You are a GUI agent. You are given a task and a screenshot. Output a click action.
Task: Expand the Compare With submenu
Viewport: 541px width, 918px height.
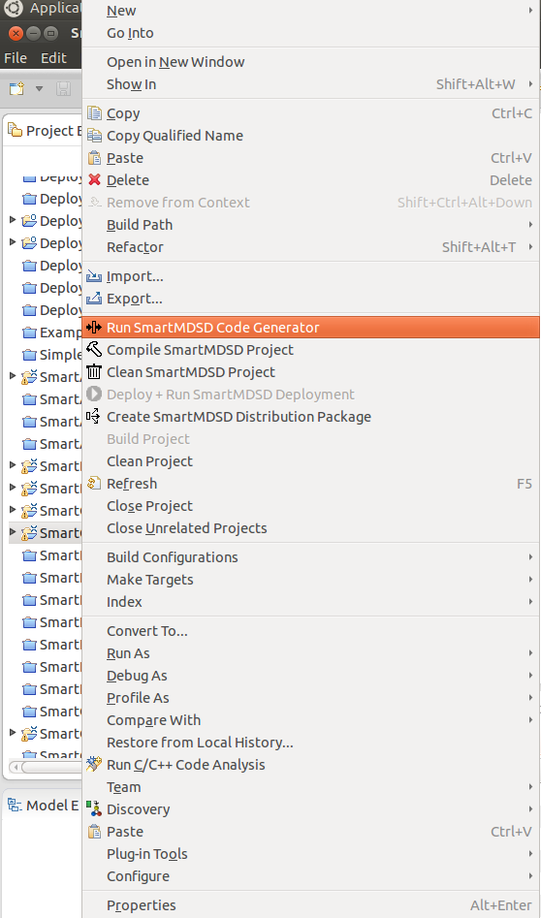coord(310,720)
